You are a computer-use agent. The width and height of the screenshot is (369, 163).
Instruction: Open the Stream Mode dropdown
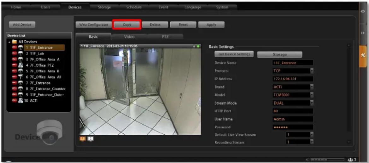coord(312,103)
